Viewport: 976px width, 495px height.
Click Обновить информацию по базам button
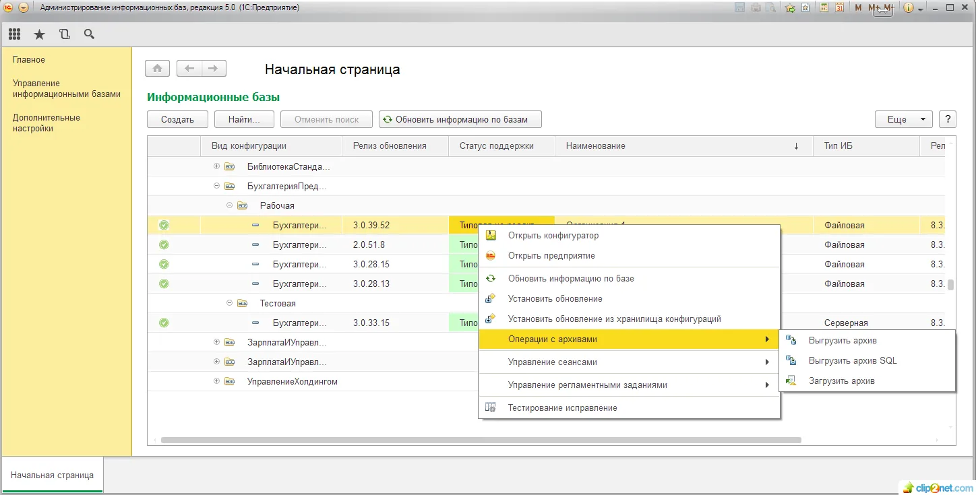(x=460, y=119)
